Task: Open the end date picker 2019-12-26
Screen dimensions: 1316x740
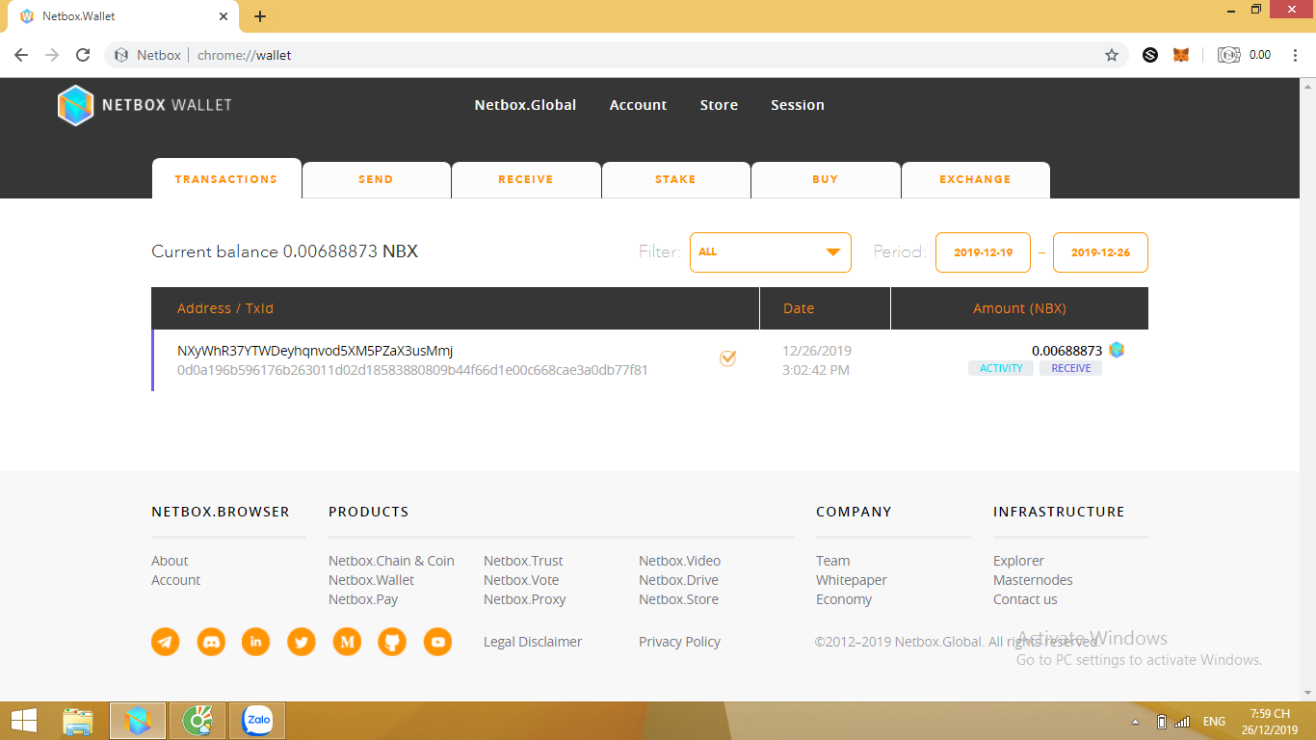Action: click(x=1100, y=252)
